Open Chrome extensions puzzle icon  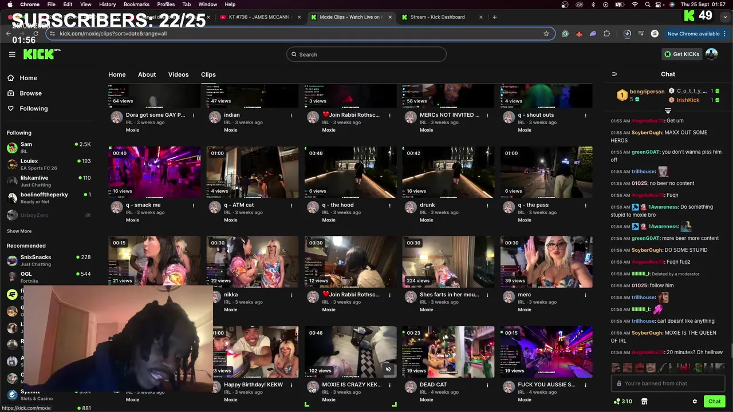click(607, 34)
